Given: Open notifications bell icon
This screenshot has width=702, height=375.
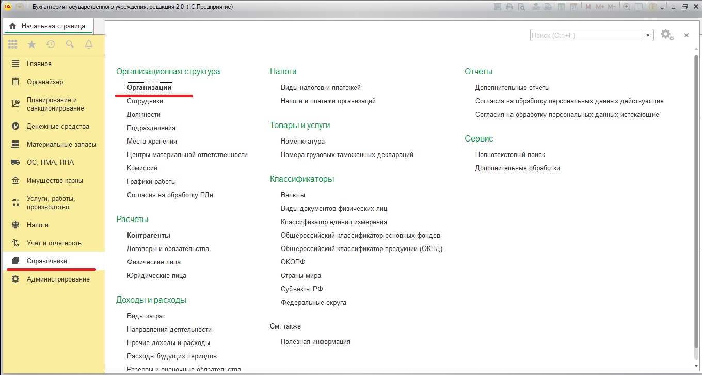Looking at the screenshot, I should click(89, 44).
